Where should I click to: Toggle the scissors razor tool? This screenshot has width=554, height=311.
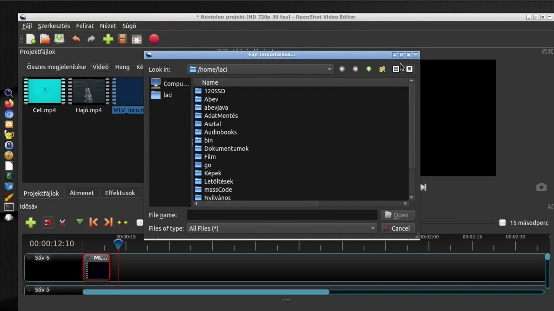pos(62,222)
